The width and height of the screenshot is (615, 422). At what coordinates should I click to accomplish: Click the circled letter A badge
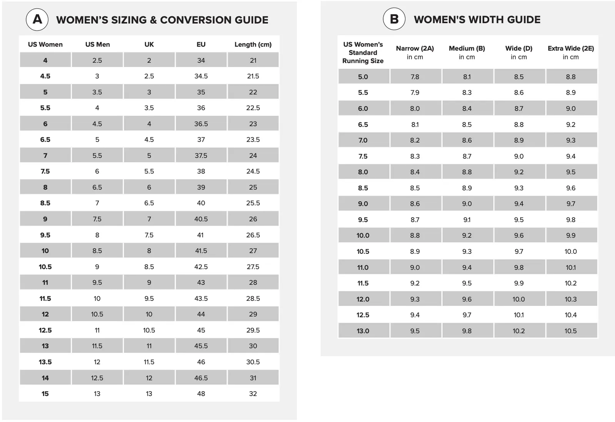[37, 20]
